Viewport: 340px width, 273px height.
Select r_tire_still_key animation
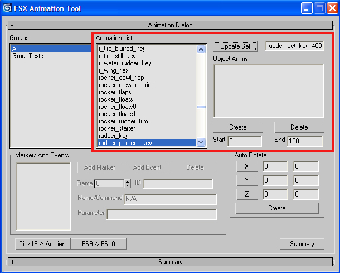[x=147, y=56]
